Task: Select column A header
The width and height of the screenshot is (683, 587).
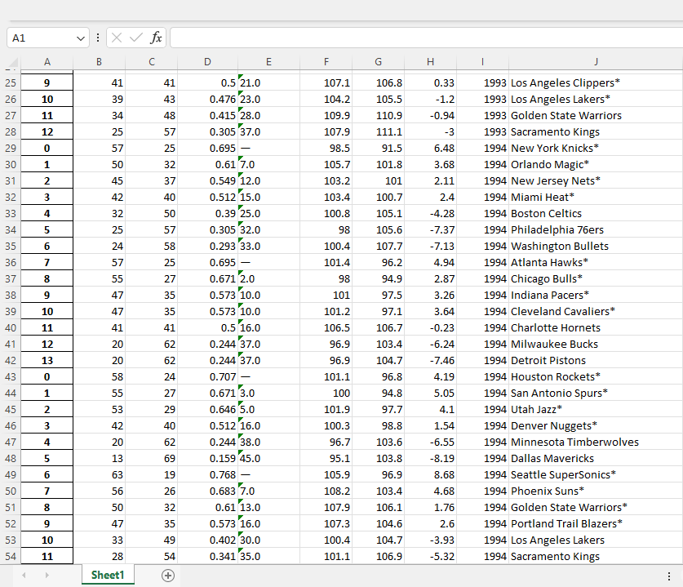Action: [x=47, y=62]
